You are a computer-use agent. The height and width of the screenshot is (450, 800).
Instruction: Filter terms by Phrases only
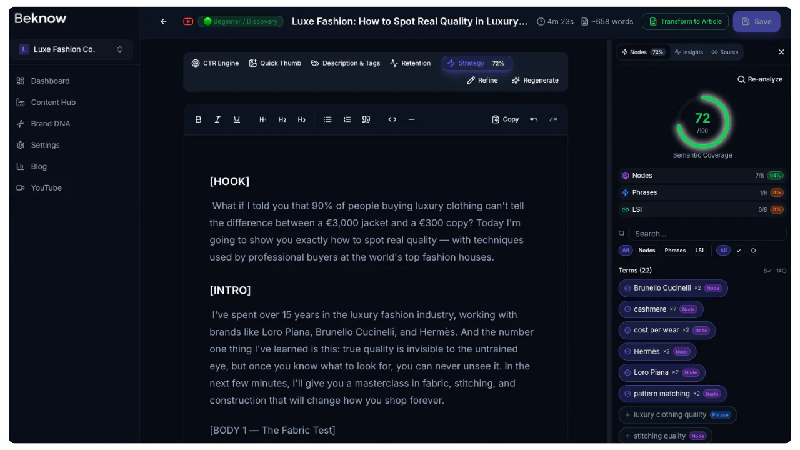[x=675, y=250]
